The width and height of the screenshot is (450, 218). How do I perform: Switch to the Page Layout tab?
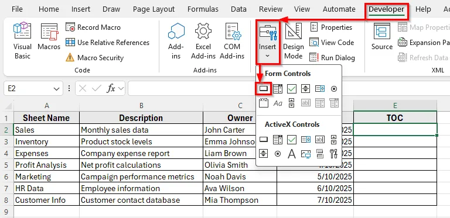(x=154, y=9)
